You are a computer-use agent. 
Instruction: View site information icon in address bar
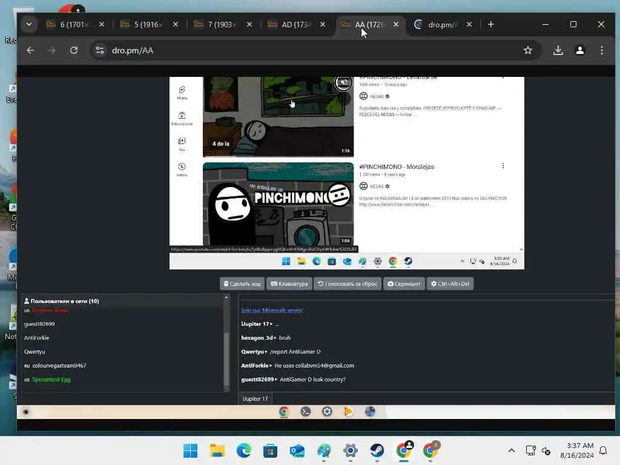(100, 50)
